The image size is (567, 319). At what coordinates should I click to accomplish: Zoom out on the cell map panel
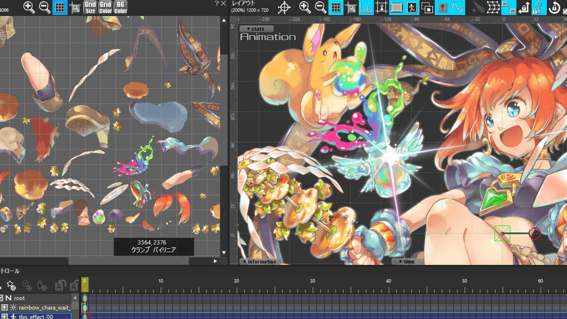click(44, 7)
